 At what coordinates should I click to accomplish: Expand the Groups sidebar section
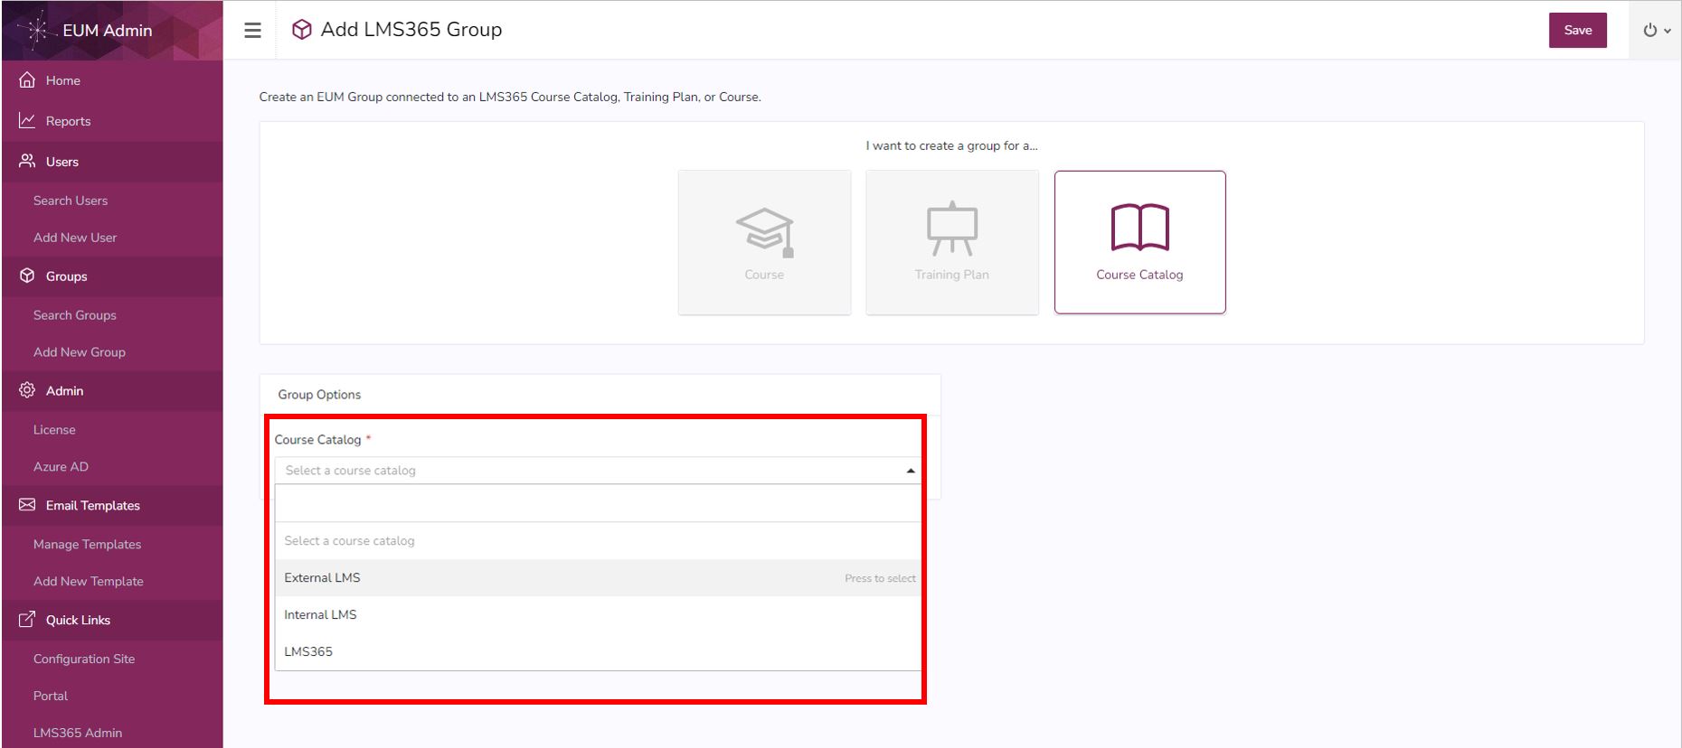[x=112, y=276]
